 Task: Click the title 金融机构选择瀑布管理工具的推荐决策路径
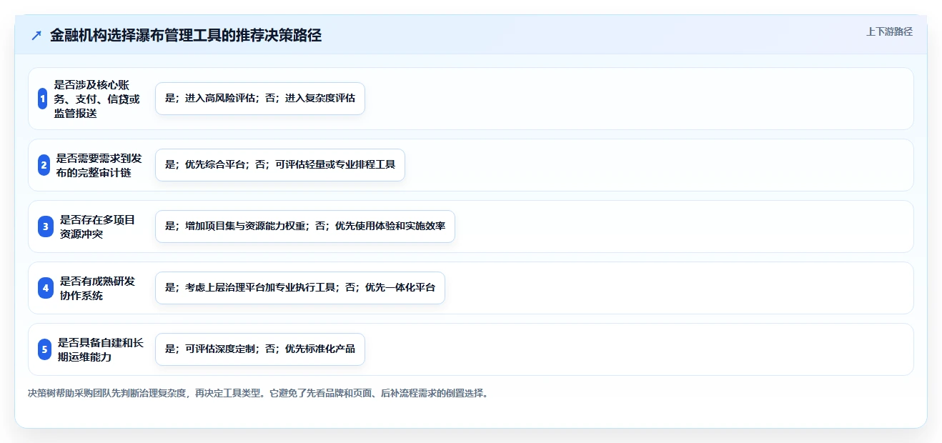coord(186,36)
